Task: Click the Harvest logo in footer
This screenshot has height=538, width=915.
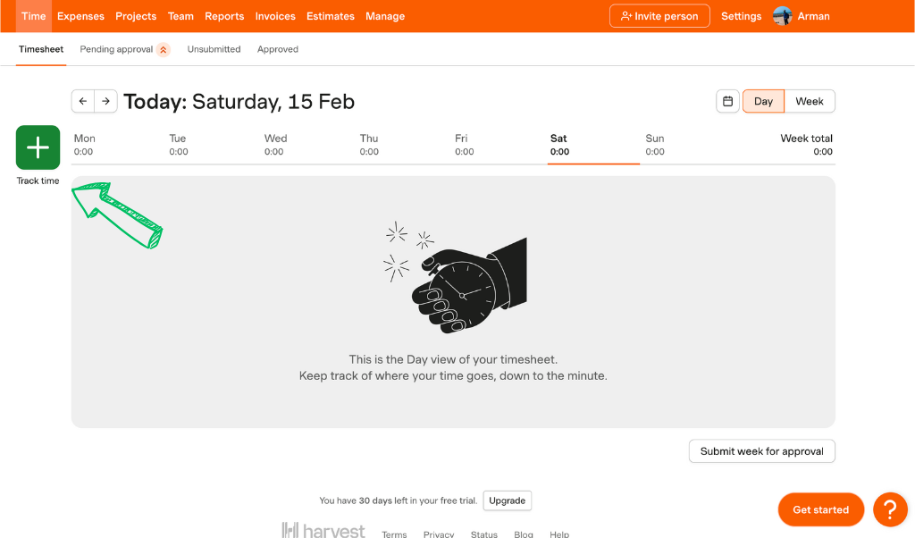Action: pos(323,531)
